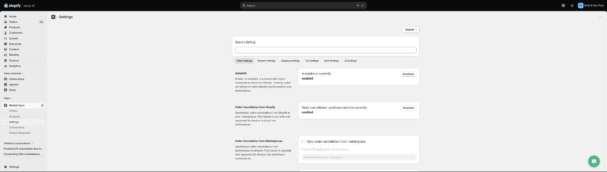607x172 pixels.
Task: Deactivate order cancellation synchronization
Action: click(x=408, y=108)
